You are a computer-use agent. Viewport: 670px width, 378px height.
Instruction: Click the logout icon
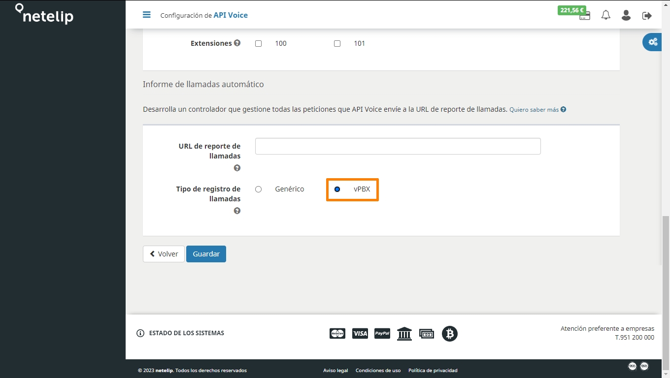647,16
